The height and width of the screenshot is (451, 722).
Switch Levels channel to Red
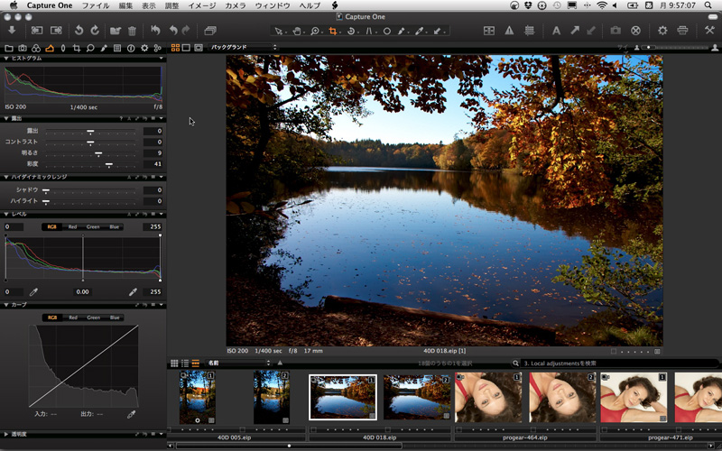(x=72, y=227)
